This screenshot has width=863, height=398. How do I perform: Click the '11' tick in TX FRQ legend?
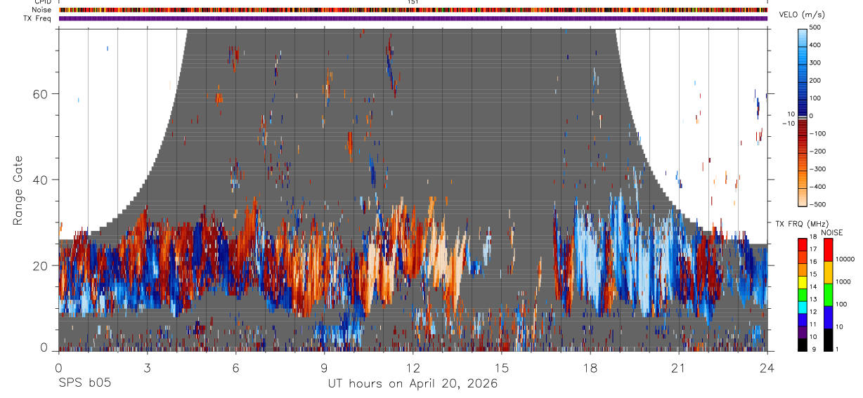(x=813, y=324)
